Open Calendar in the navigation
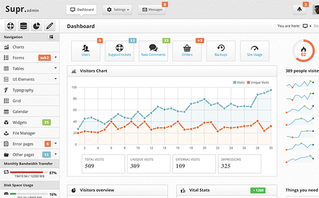The height and width of the screenshot is (198, 319). (x=30, y=112)
